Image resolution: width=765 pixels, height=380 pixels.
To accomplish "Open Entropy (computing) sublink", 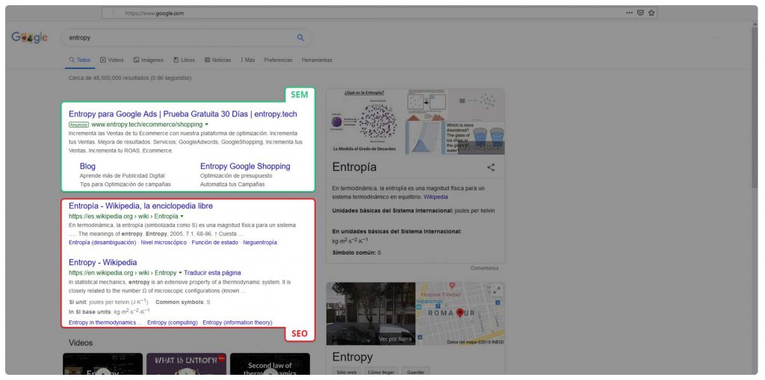I will 173,323.
